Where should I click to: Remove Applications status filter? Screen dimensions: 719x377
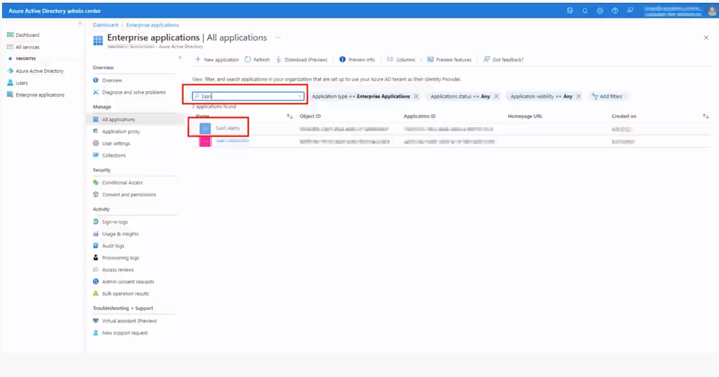(496, 97)
